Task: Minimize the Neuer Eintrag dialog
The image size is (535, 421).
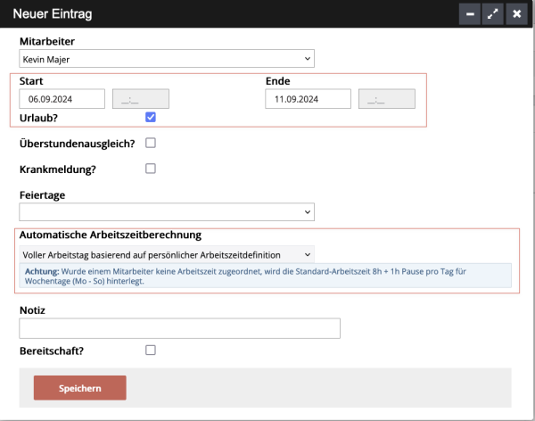Action: [469, 14]
